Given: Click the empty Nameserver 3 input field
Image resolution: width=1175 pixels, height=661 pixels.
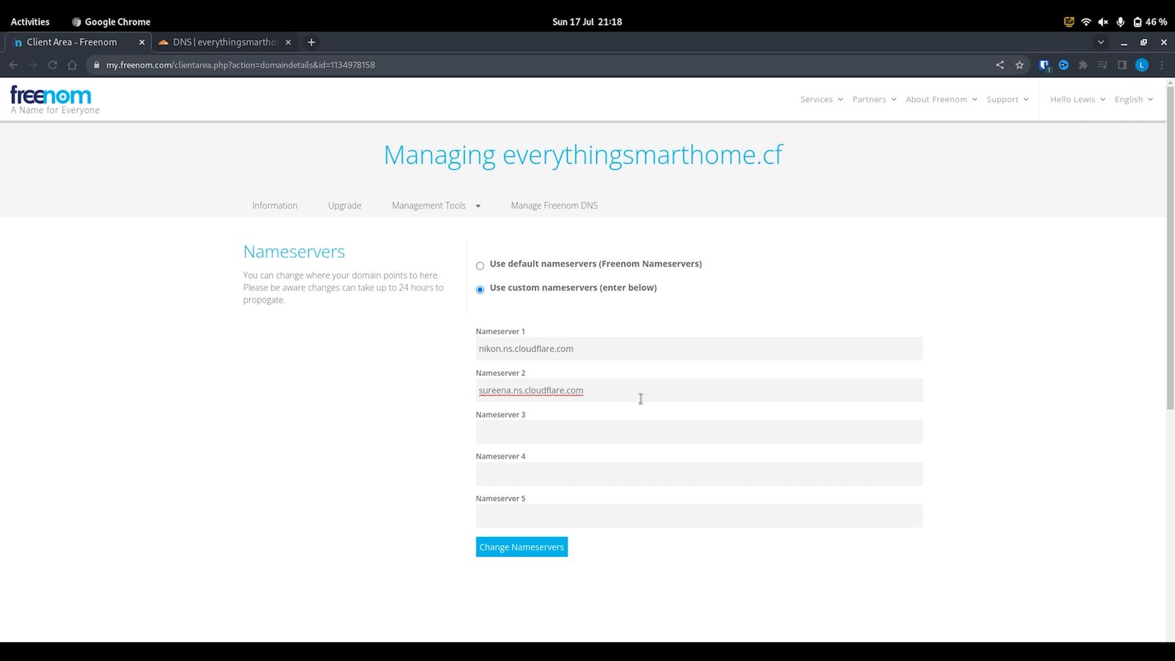Looking at the screenshot, I should pyautogui.click(x=698, y=432).
